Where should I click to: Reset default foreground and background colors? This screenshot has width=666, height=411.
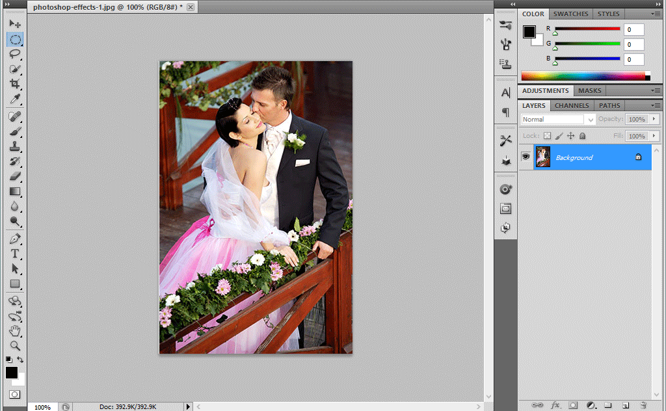coord(9,359)
